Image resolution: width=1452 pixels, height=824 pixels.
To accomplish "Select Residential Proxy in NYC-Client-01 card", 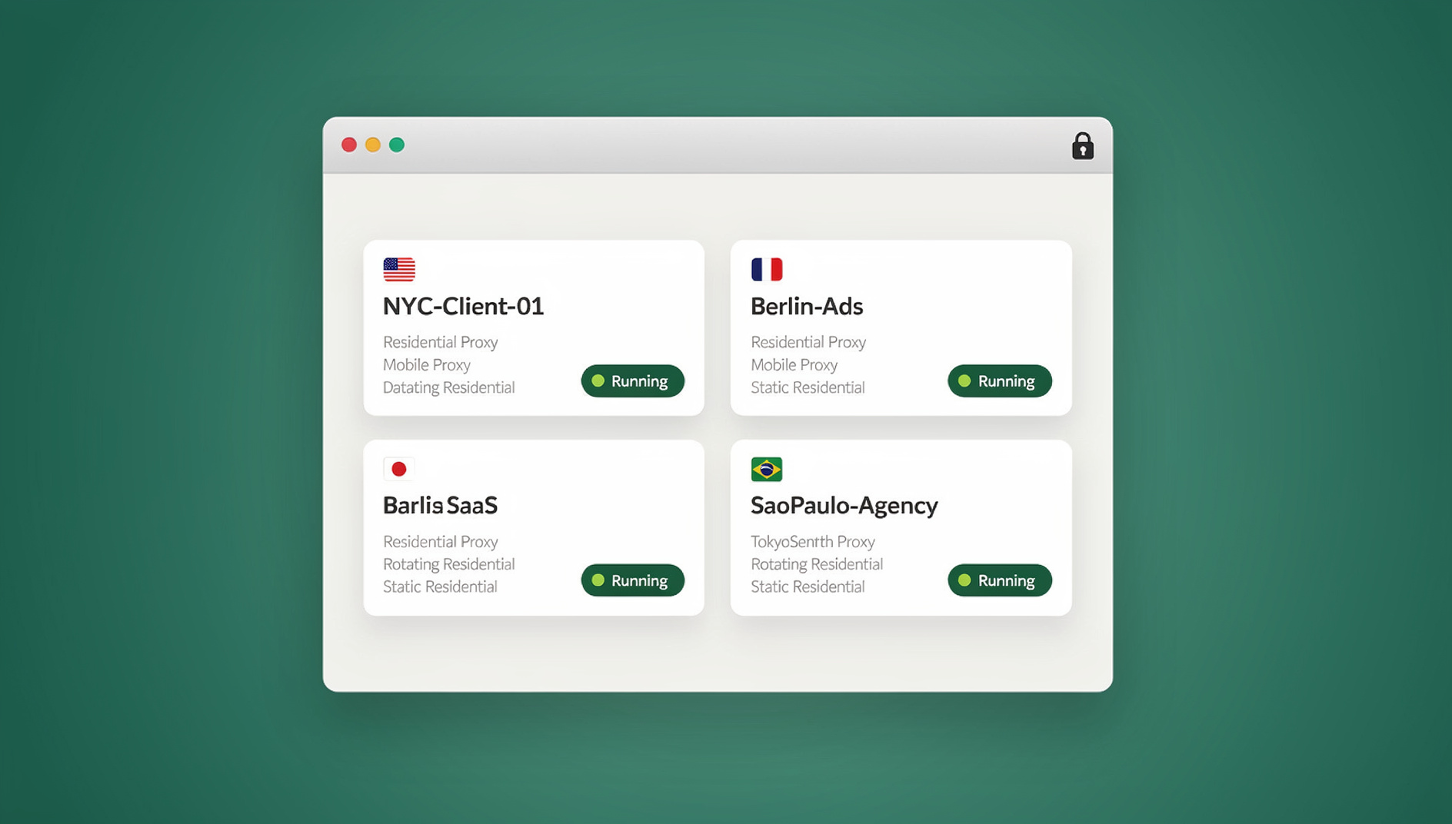I will pos(440,342).
